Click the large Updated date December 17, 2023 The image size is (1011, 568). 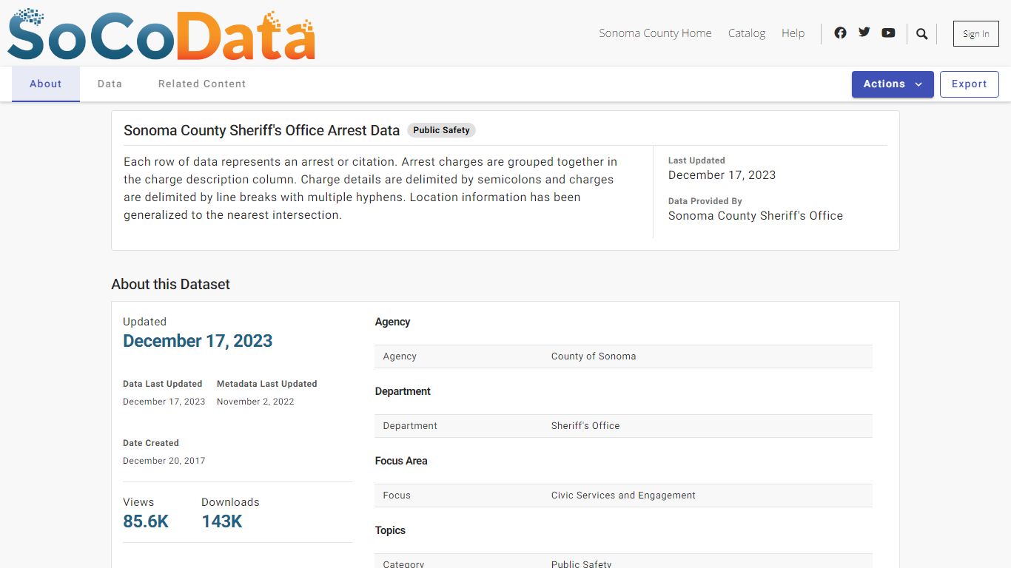[198, 341]
